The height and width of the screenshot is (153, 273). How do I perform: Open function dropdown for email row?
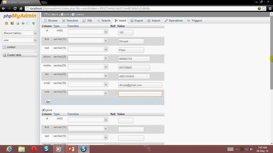coord(88,84)
